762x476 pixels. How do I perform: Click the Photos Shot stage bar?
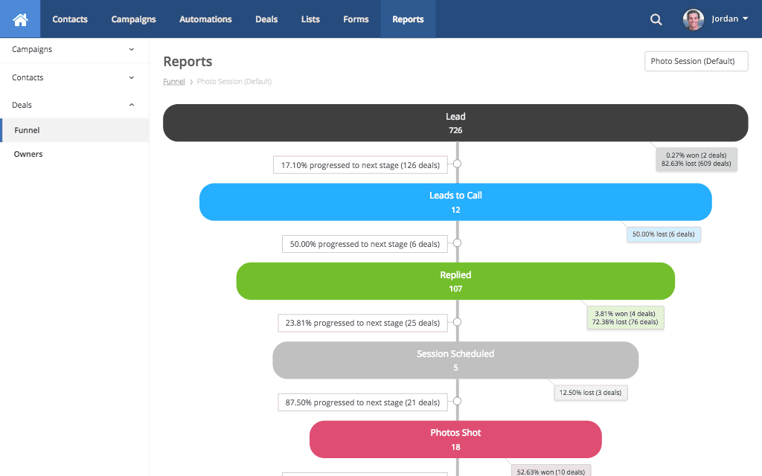455,439
